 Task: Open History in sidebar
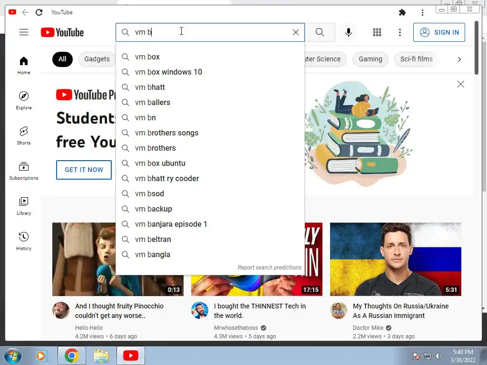point(24,241)
